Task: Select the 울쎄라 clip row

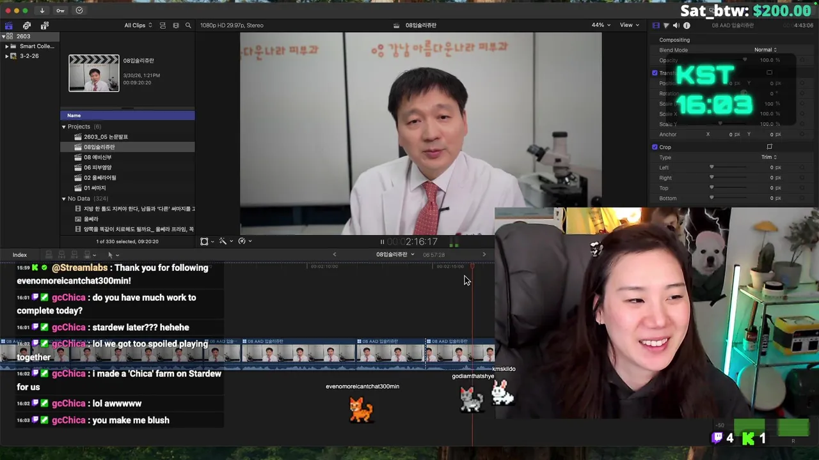Action: 127,219
